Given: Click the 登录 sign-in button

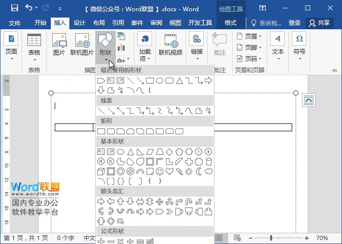Looking at the screenshot, I should point(295,23).
